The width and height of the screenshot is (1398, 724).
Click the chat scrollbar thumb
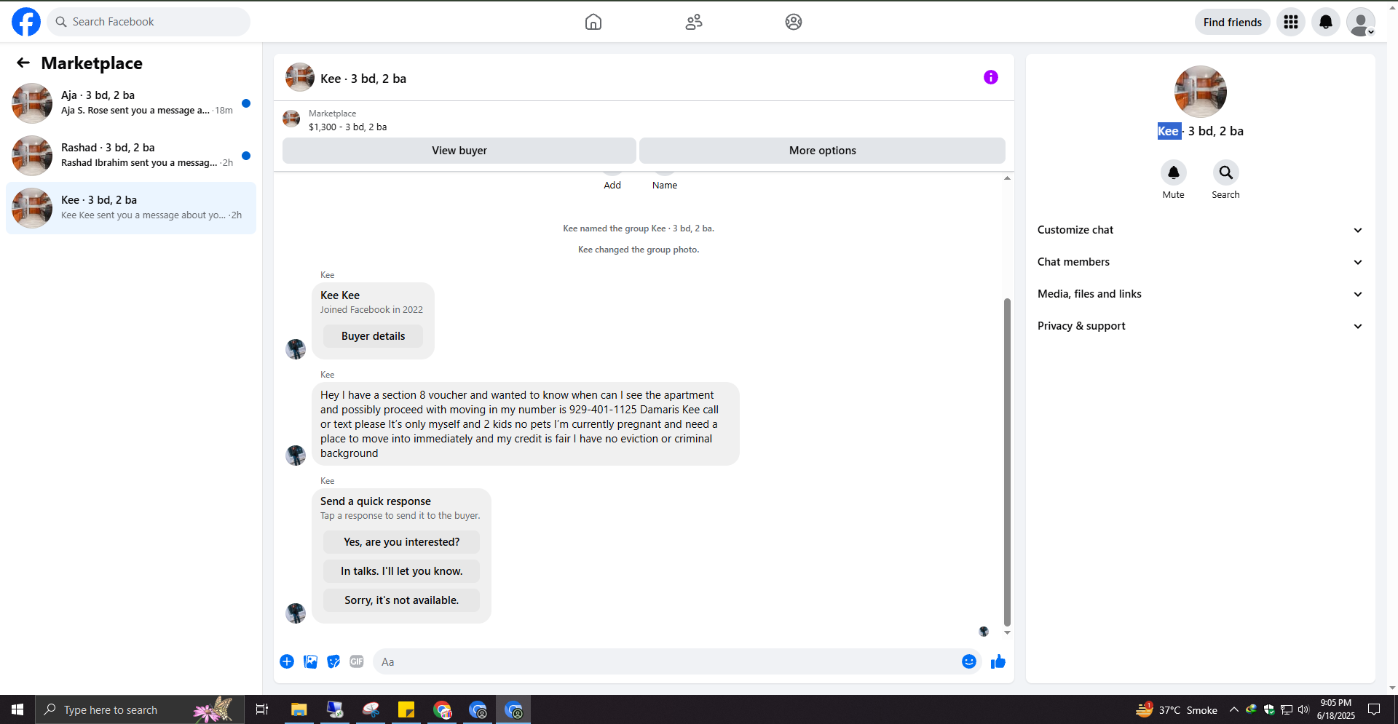pos(1007,461)
